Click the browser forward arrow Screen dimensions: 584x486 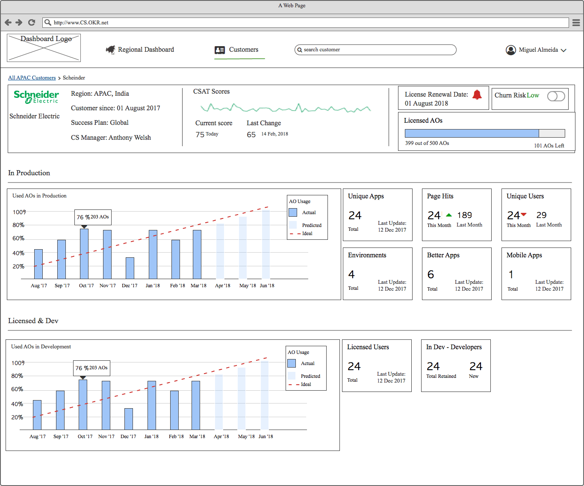coord(19,22)
